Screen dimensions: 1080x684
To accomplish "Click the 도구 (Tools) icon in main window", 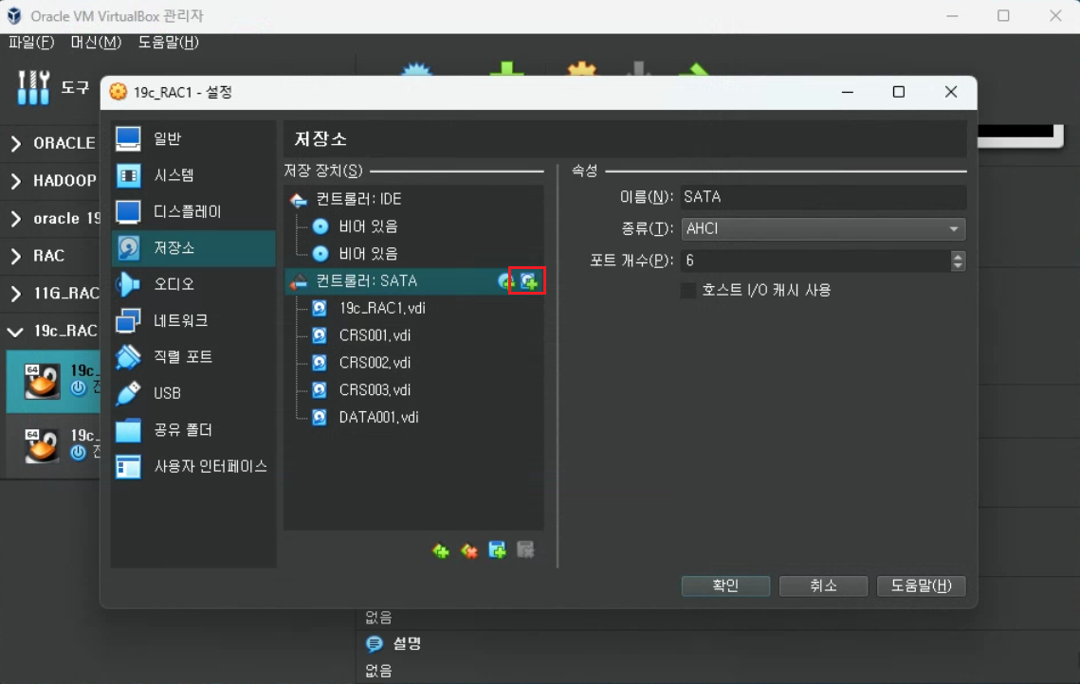I will click(33, 87).
